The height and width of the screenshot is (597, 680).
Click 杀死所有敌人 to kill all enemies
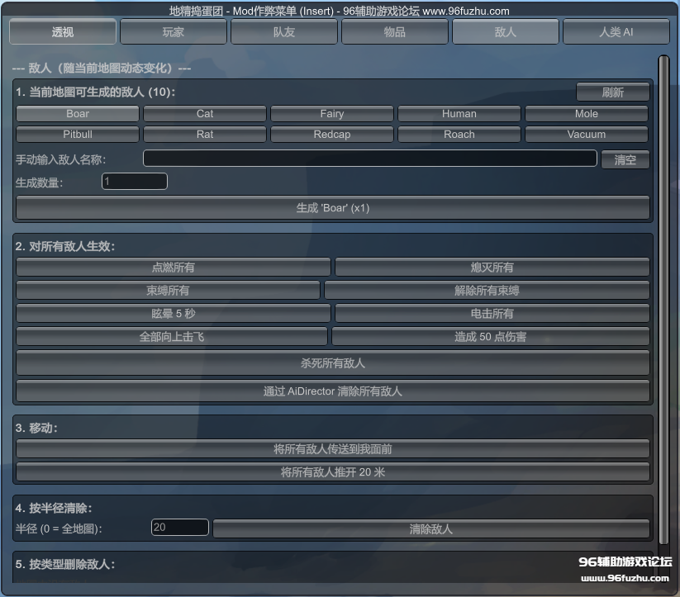pos(333,362)
